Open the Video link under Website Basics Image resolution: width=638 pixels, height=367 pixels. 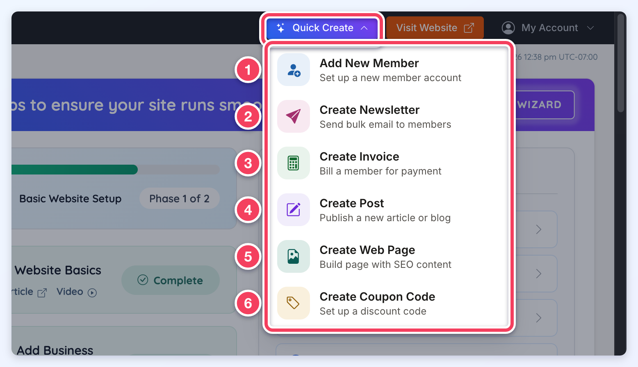pos(76,292)
